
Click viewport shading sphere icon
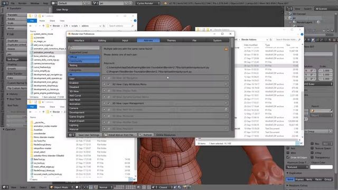[x=78, y=187]
